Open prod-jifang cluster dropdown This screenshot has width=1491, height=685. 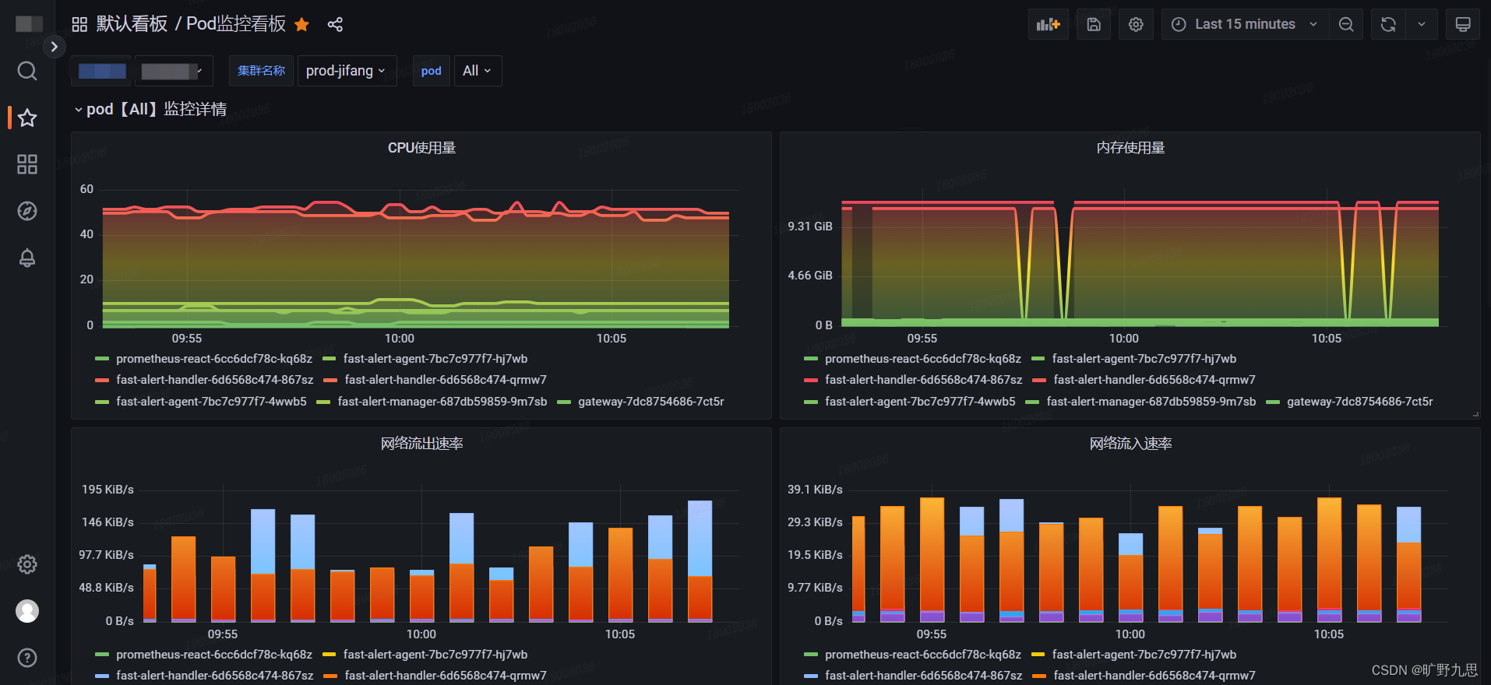tap(347, 71)
